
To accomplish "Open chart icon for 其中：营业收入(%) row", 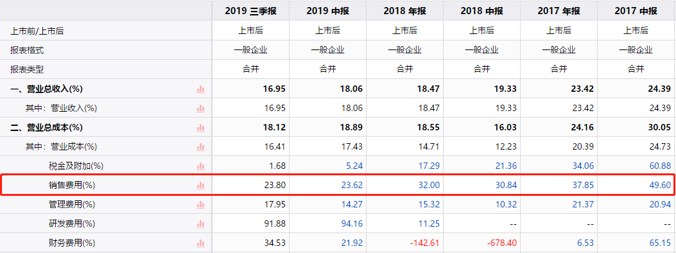I will coord(200,109).
